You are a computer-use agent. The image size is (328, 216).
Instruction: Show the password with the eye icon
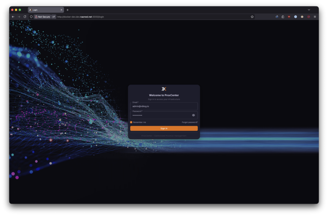tap(193, 115)
